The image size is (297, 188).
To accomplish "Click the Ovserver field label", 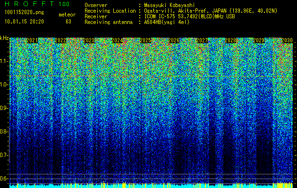I will pos(96,5).
